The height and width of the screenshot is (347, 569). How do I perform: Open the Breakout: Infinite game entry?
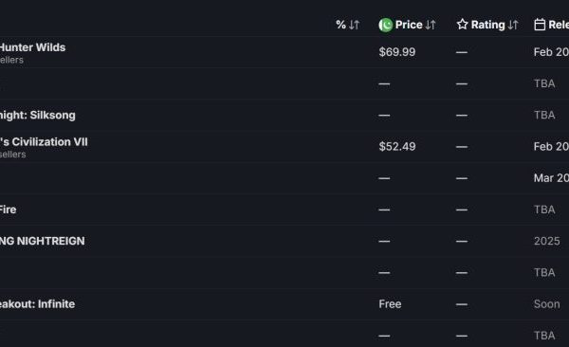[37, 303]
